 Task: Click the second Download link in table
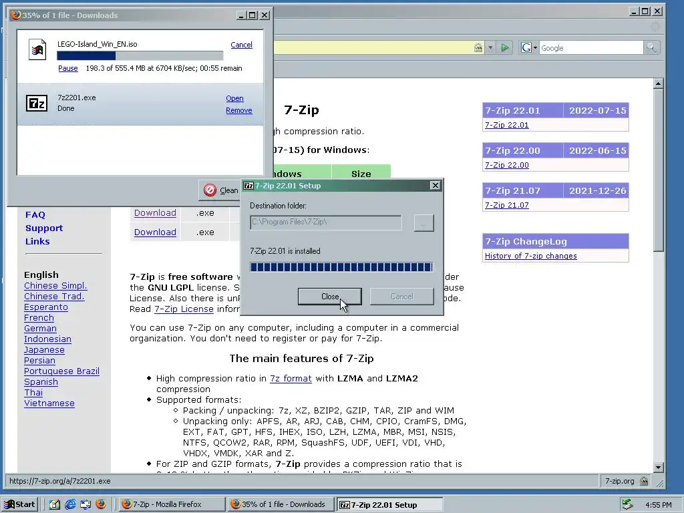tap(155, 232)
